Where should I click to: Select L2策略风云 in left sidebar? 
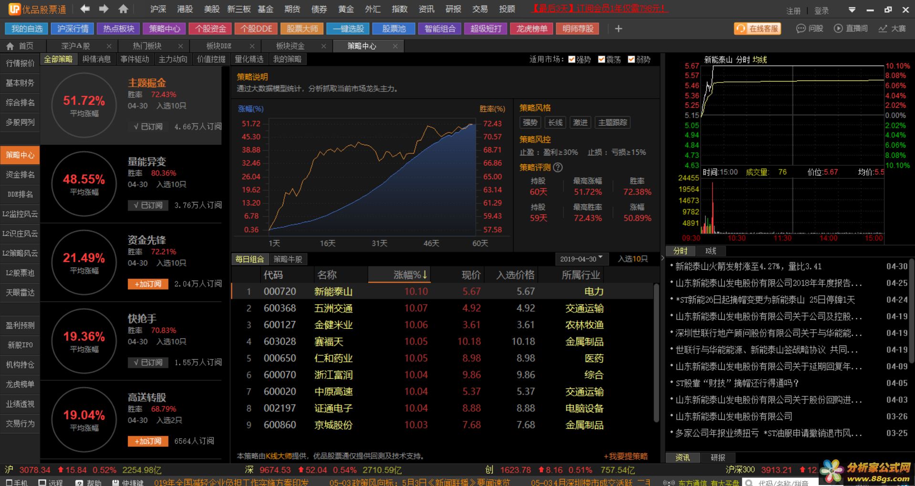tap(20, 253)
